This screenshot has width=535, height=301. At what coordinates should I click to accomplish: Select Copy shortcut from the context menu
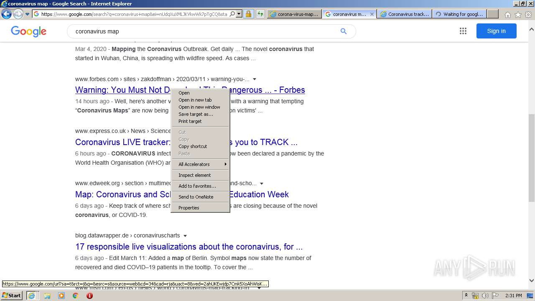(x=201, y=146)
